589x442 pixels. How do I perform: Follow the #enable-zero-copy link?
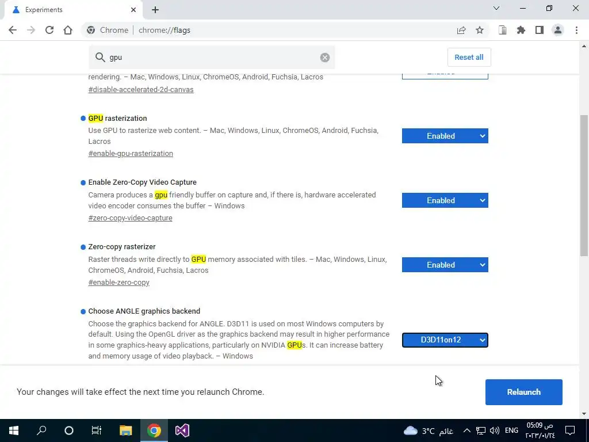tap(118, 282)
